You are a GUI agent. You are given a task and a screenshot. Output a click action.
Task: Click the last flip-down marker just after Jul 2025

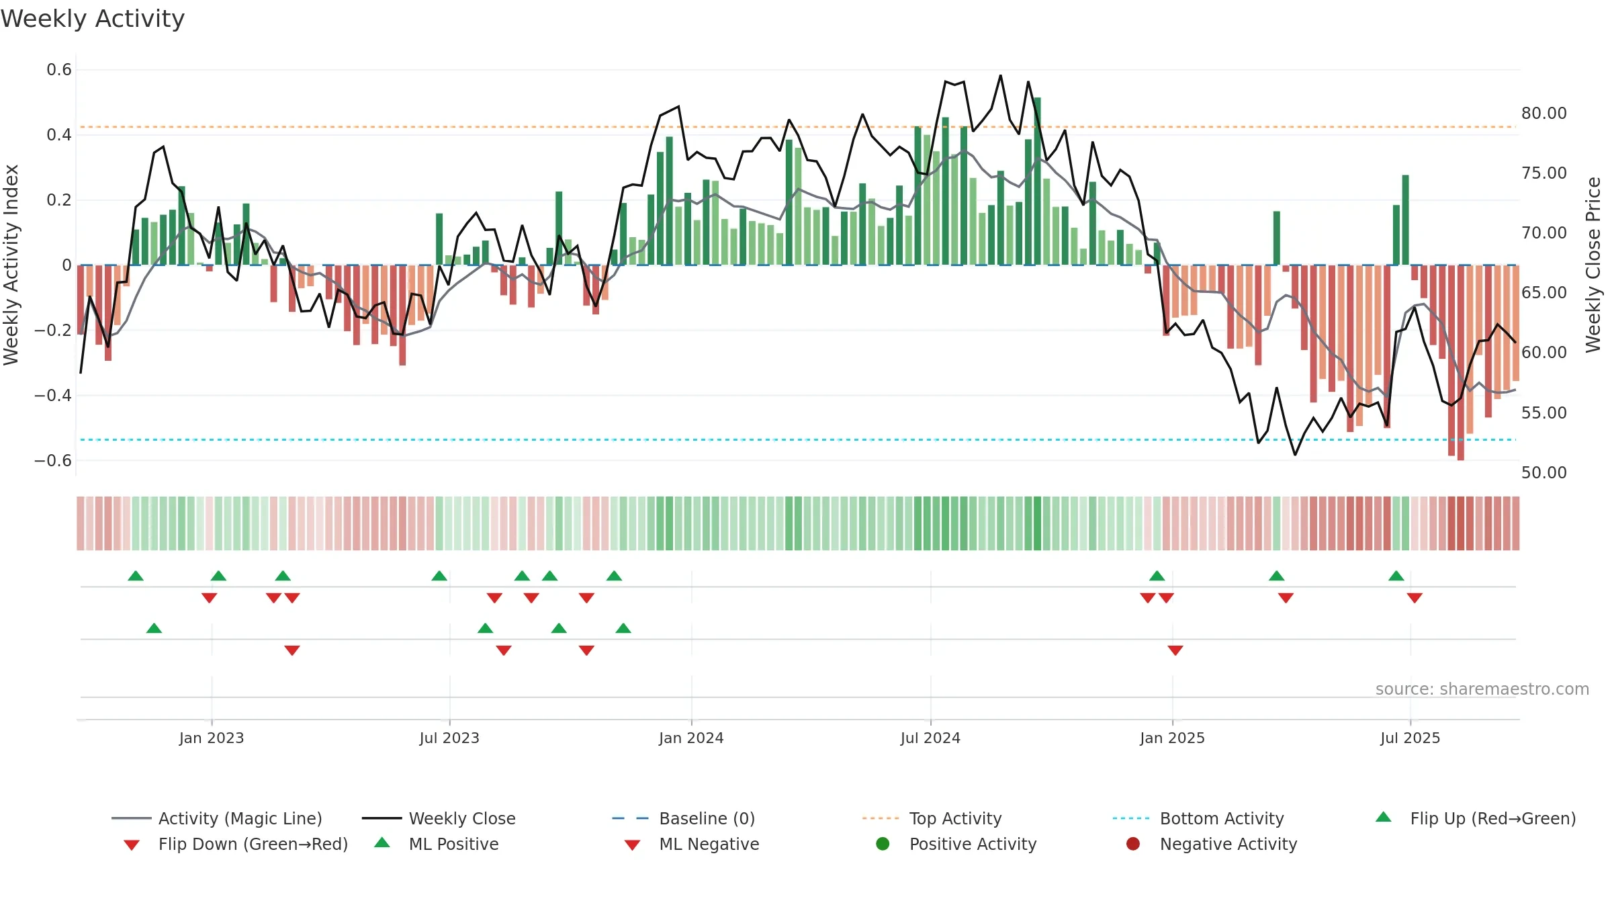click(1415, 598)
